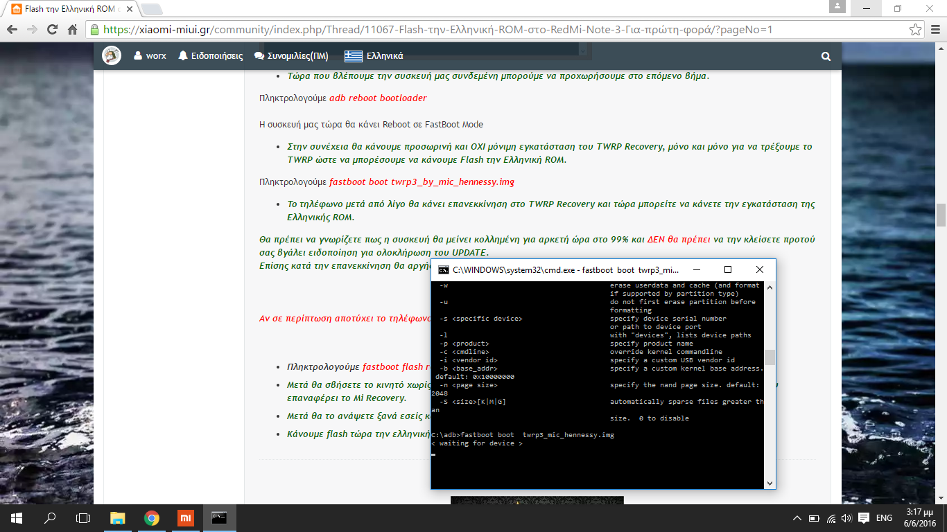
Task: Open the worx user menu
Action: click(x=150, y=56)
